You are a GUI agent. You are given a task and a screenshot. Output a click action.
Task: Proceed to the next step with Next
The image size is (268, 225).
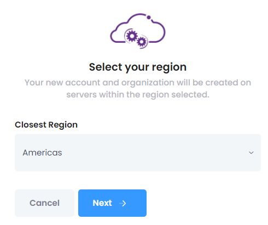point(112,203)
